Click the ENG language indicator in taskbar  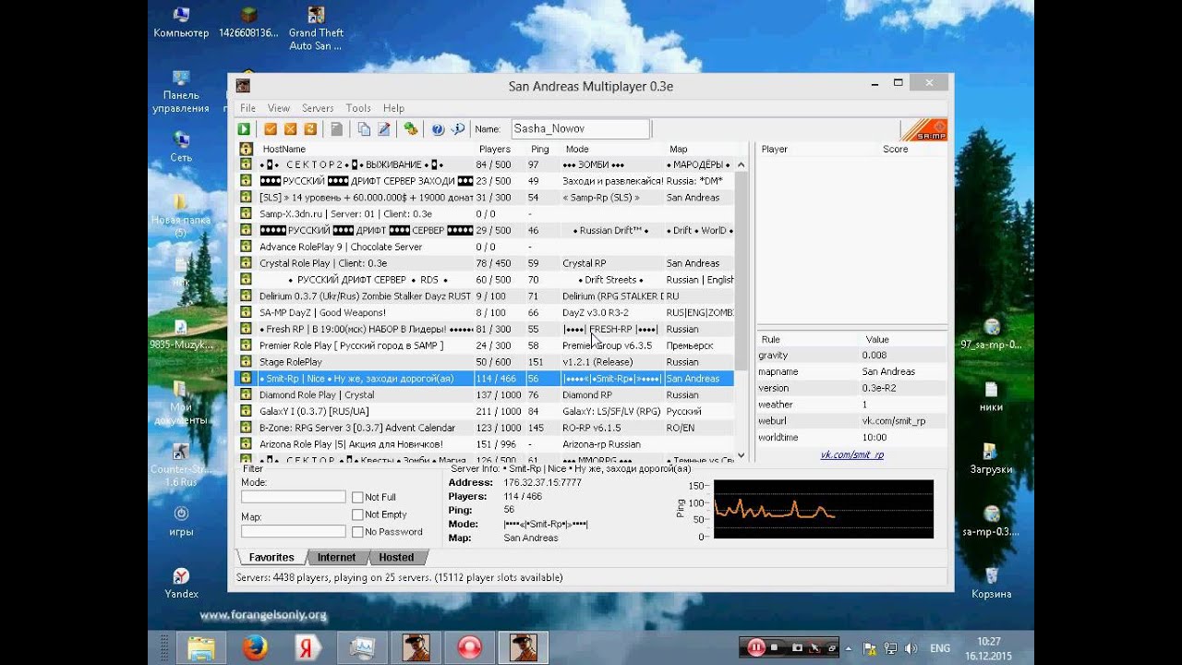click(940, 648)
